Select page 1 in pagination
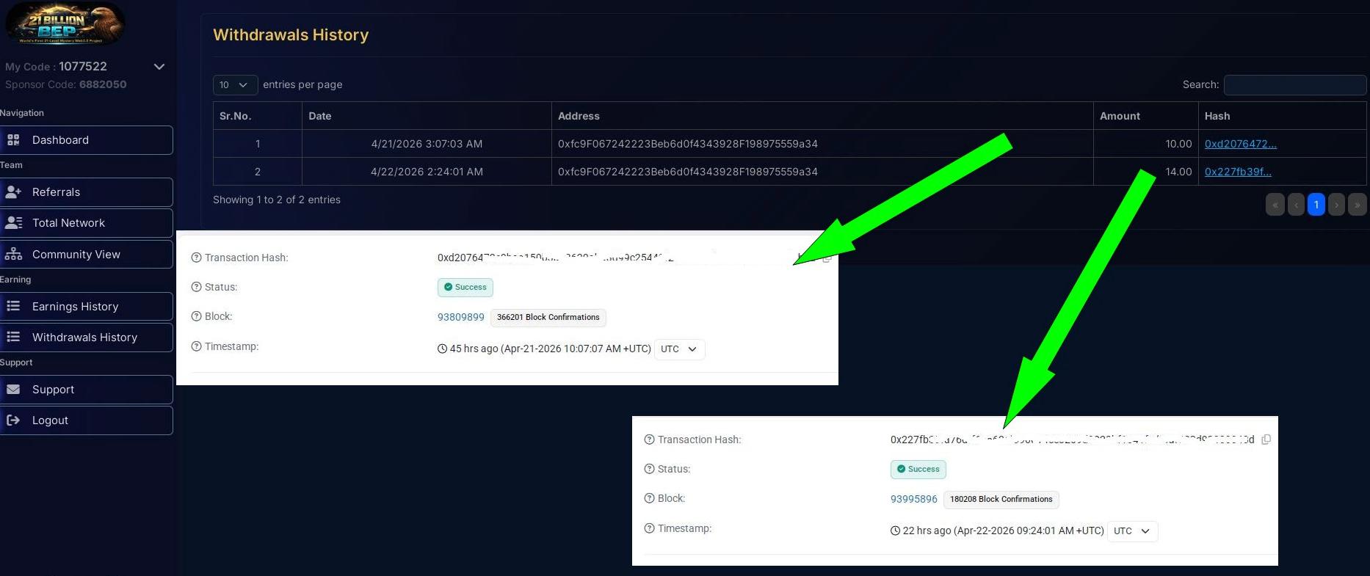Viewport: 1370px width, 576px height. 1316,205
